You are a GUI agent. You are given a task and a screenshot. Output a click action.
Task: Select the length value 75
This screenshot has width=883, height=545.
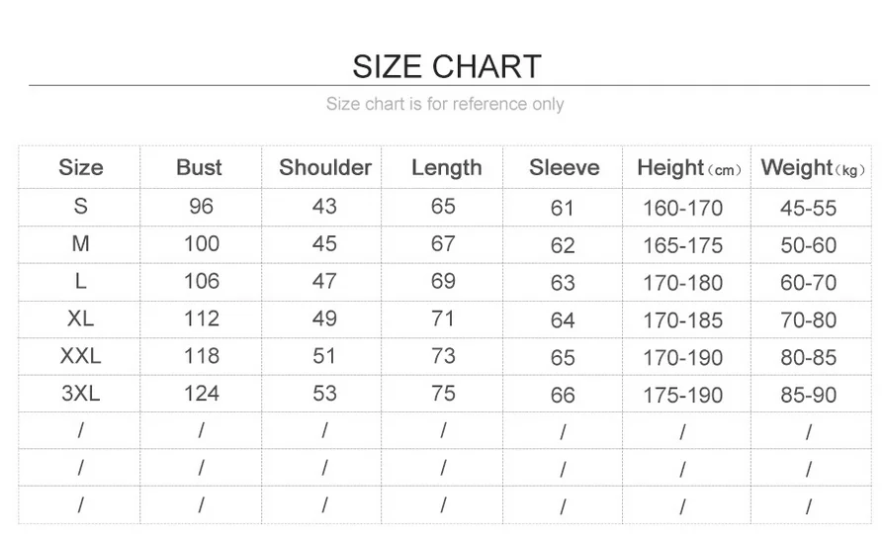click(443, 393)
